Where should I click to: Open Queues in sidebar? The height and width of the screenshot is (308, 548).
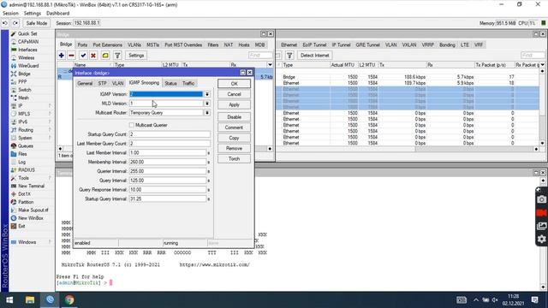point(26,146)
